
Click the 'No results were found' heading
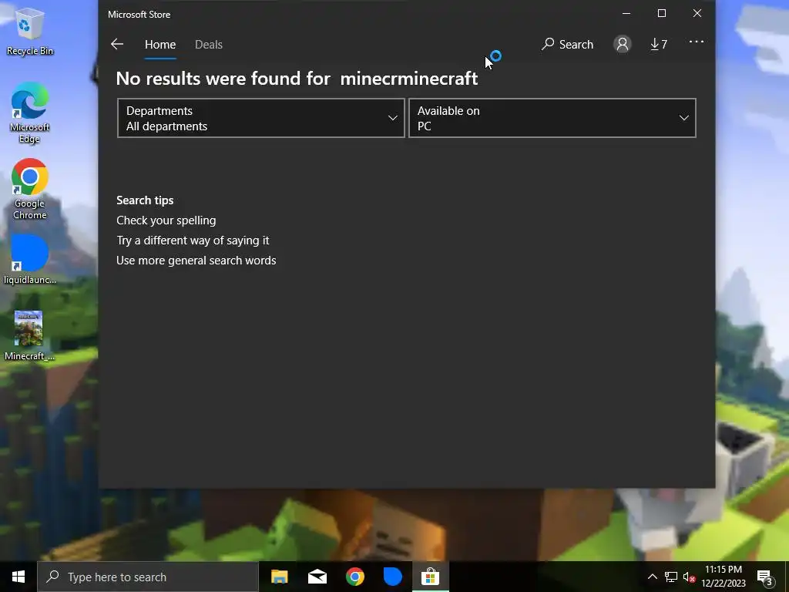click(297, 79)
